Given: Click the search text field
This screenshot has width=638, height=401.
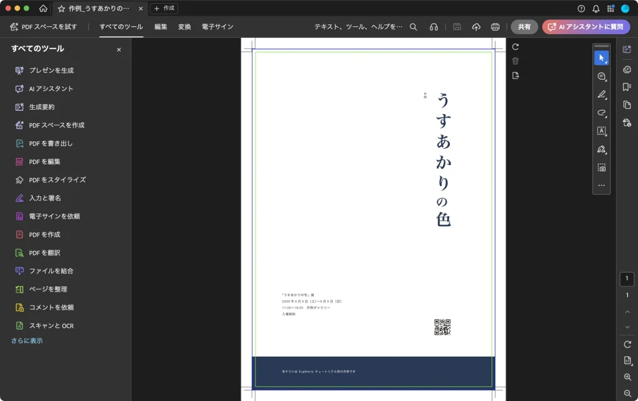Looking at the screenshot, I should pyautogui.click(x=358, y=27).
